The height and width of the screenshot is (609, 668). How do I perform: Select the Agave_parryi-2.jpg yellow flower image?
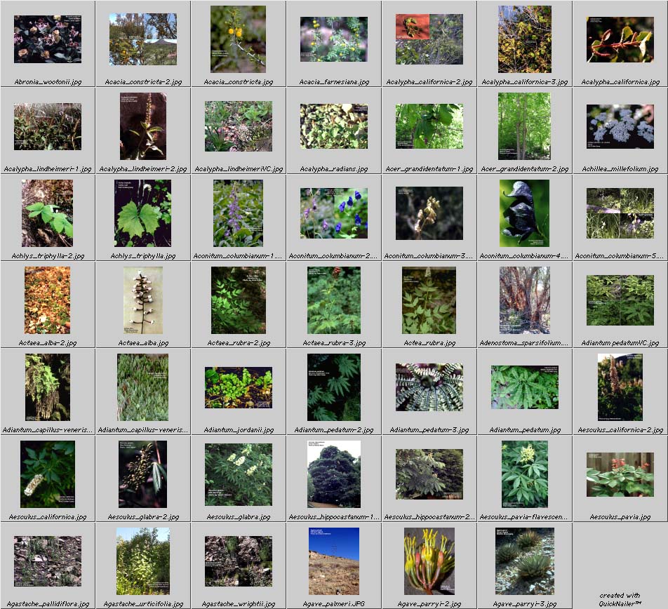click(429, 561)
